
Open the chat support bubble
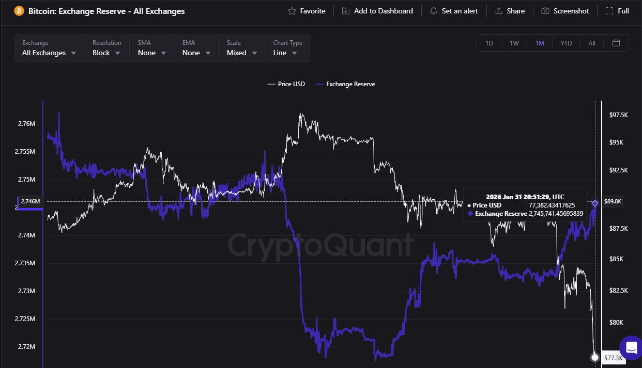(630, 347)
